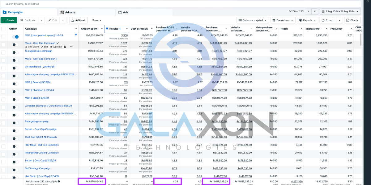Image resolution: width=371 pixels, height=185 pixels.
Task: Click the green Create button
Action: click(9, 20)
